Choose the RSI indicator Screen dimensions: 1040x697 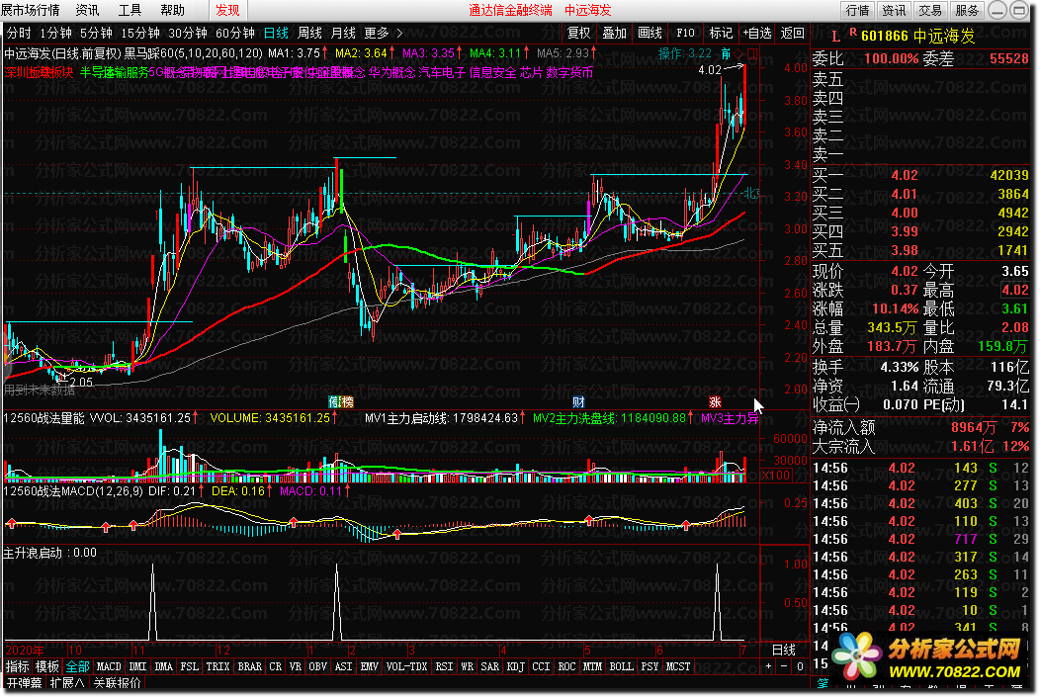(445, 666)
